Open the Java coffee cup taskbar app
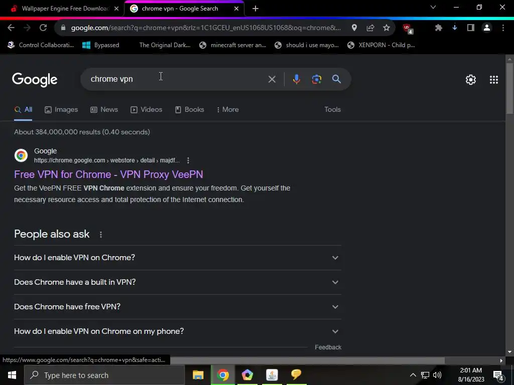Image resolution: width=514 pixels, height=385 pixels. pos(272,375)
